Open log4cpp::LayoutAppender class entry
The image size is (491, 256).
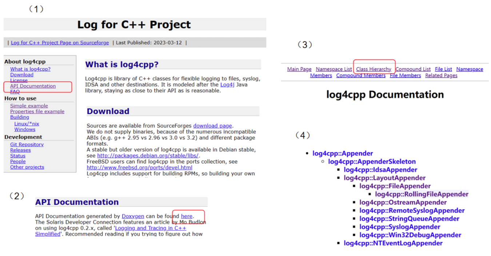(x=384, y=178)
